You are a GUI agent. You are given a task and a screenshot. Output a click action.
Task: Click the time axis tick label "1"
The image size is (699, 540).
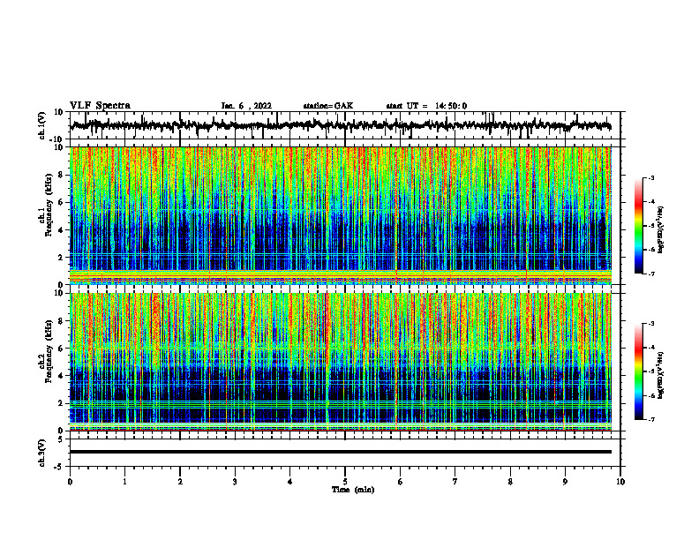tap(124, 482)
